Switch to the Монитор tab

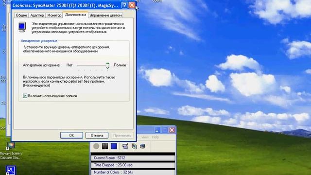[54, 15]
